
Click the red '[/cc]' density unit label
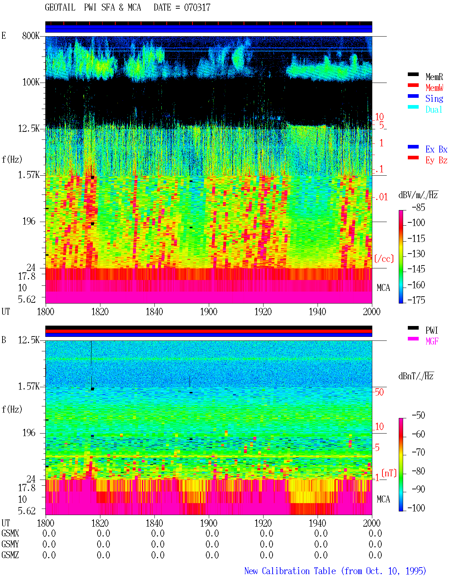(384, 259)
